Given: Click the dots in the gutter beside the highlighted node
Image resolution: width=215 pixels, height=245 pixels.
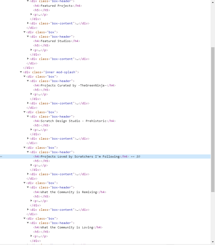Looking at the screenshot, I should [1, 156].
